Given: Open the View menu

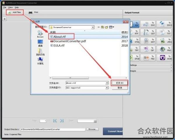Looking at the screenshot, I should click(x=10, y=7).
